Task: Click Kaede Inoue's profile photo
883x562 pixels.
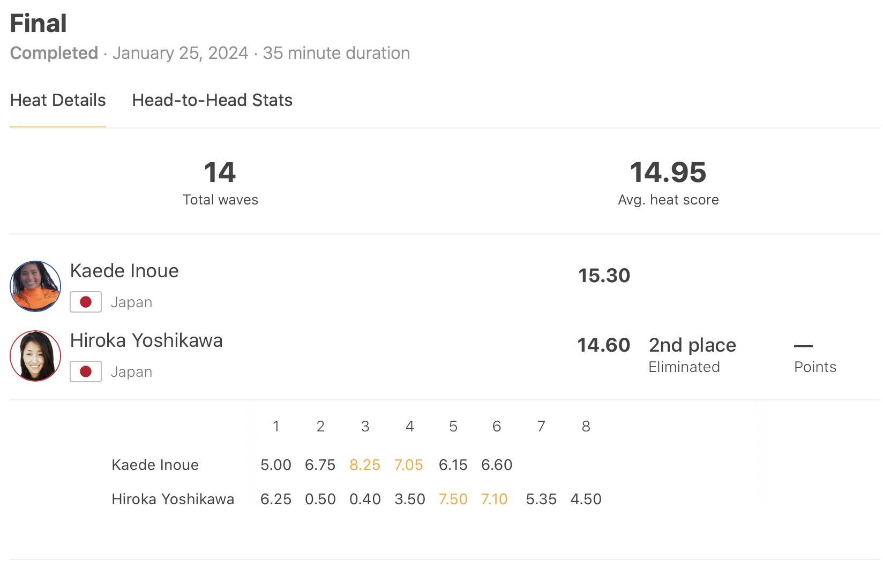Action: [x=35, y=286]
